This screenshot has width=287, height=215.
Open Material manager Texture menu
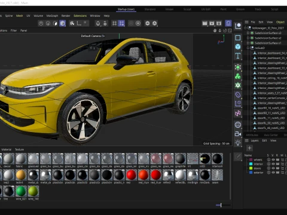pos(19,149)
